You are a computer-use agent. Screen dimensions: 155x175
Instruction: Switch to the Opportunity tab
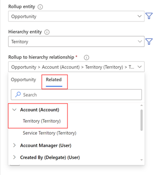(x=23, y=80)
